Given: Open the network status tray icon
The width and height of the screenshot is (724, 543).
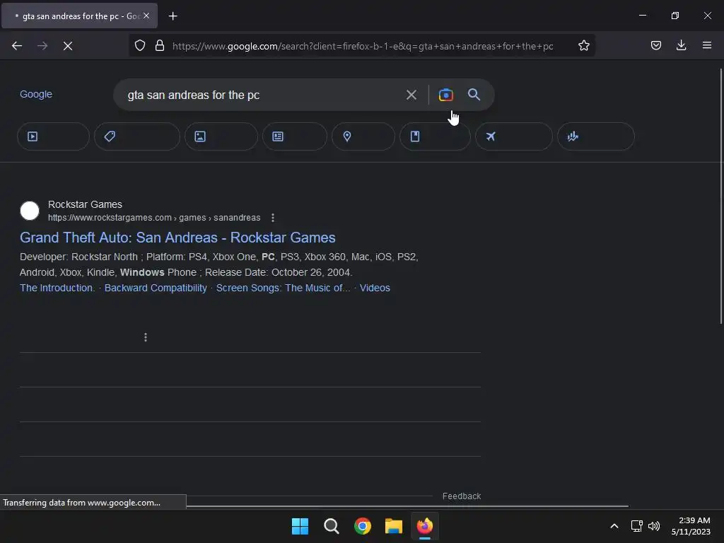Looking at the screenshot, I should pyautogui.click(x=637, y=526).
